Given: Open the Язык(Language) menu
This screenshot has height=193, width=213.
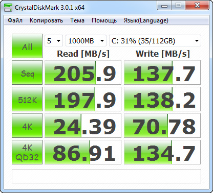Looking at the screenshot, I should pyautogui.click(x=146, y=20).
